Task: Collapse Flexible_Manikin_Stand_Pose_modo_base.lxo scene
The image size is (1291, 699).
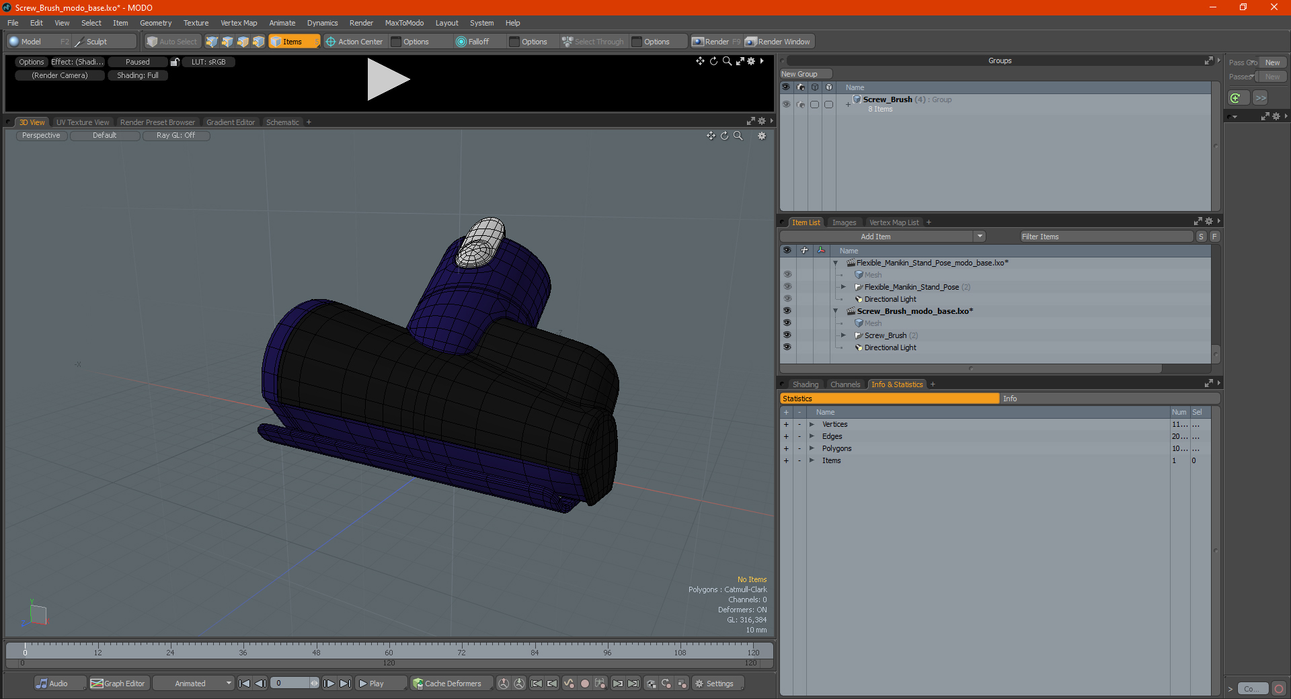Action: coord(836,263)
